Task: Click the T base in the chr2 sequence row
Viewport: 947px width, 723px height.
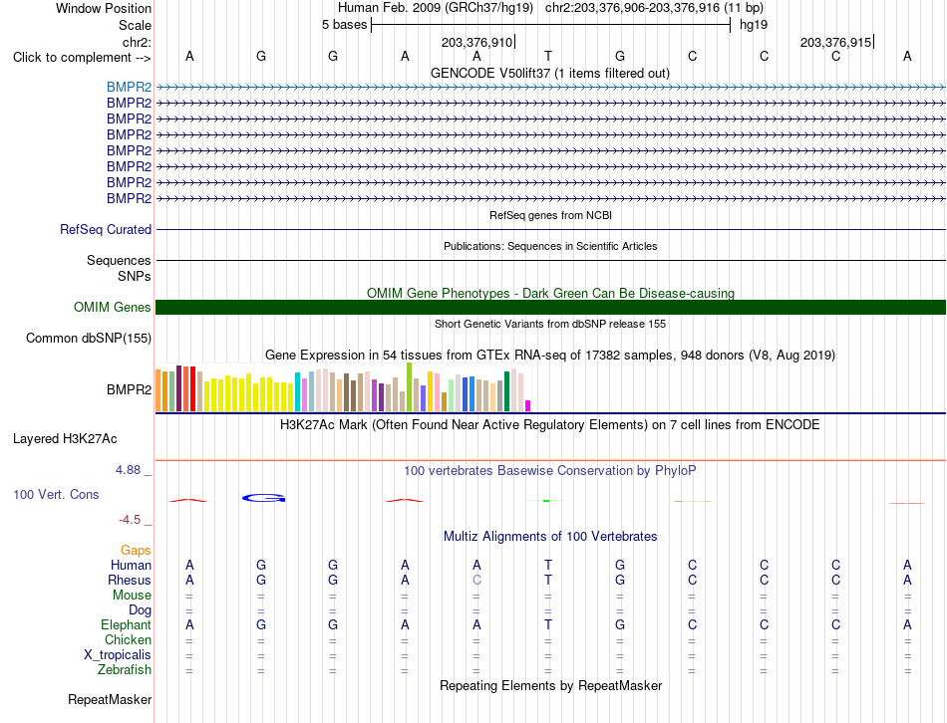Action: pos(548,56)
